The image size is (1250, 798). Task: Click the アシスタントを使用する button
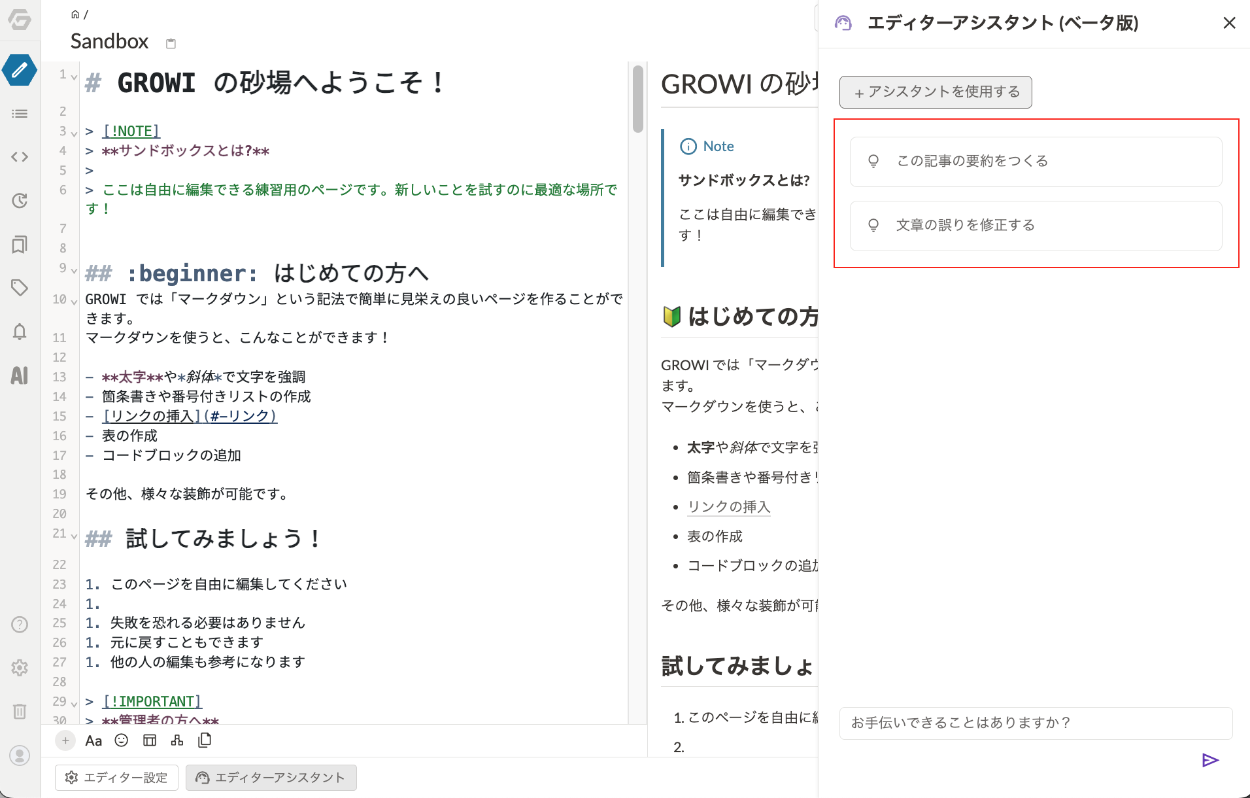[936, 92]
